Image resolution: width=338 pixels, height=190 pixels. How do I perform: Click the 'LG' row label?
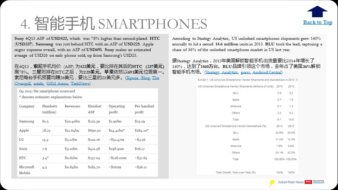[x=21, y=140]
